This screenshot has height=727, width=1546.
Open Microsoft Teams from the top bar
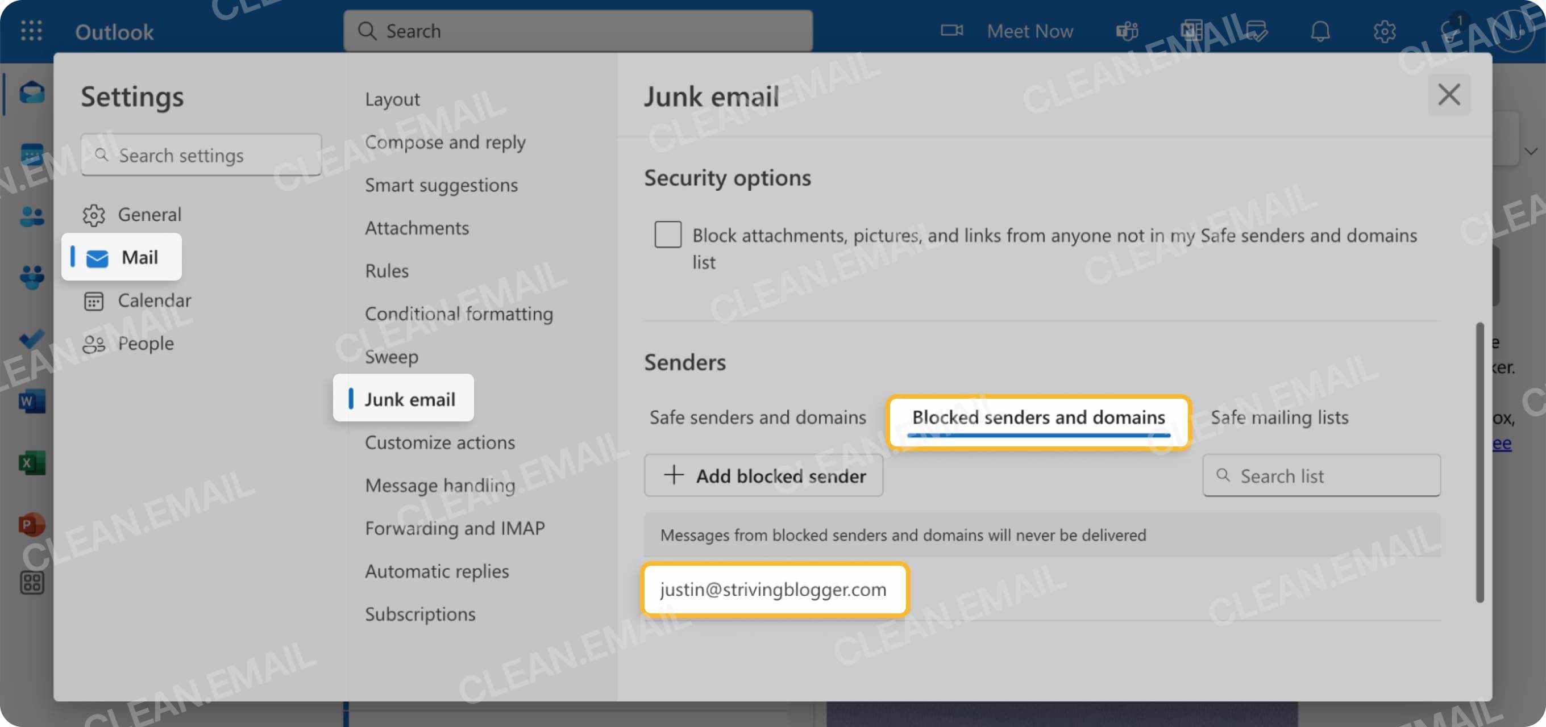tap(1127, 31)
